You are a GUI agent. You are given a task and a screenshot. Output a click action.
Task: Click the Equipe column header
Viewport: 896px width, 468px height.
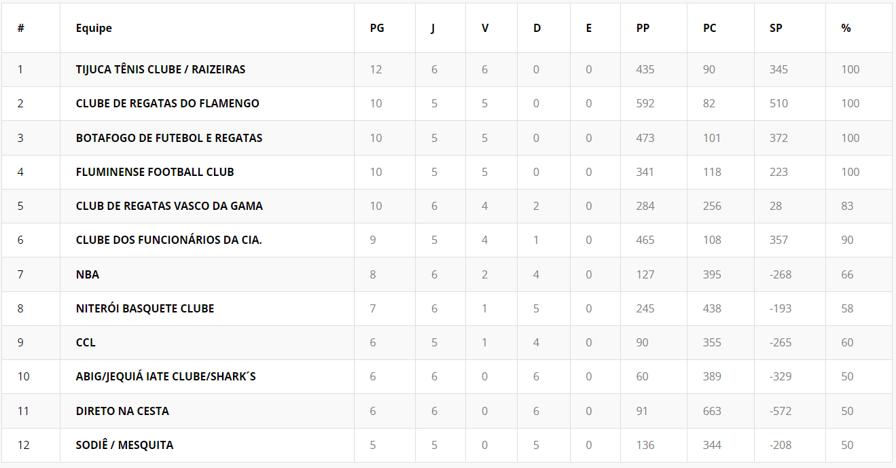coord(94,28)
